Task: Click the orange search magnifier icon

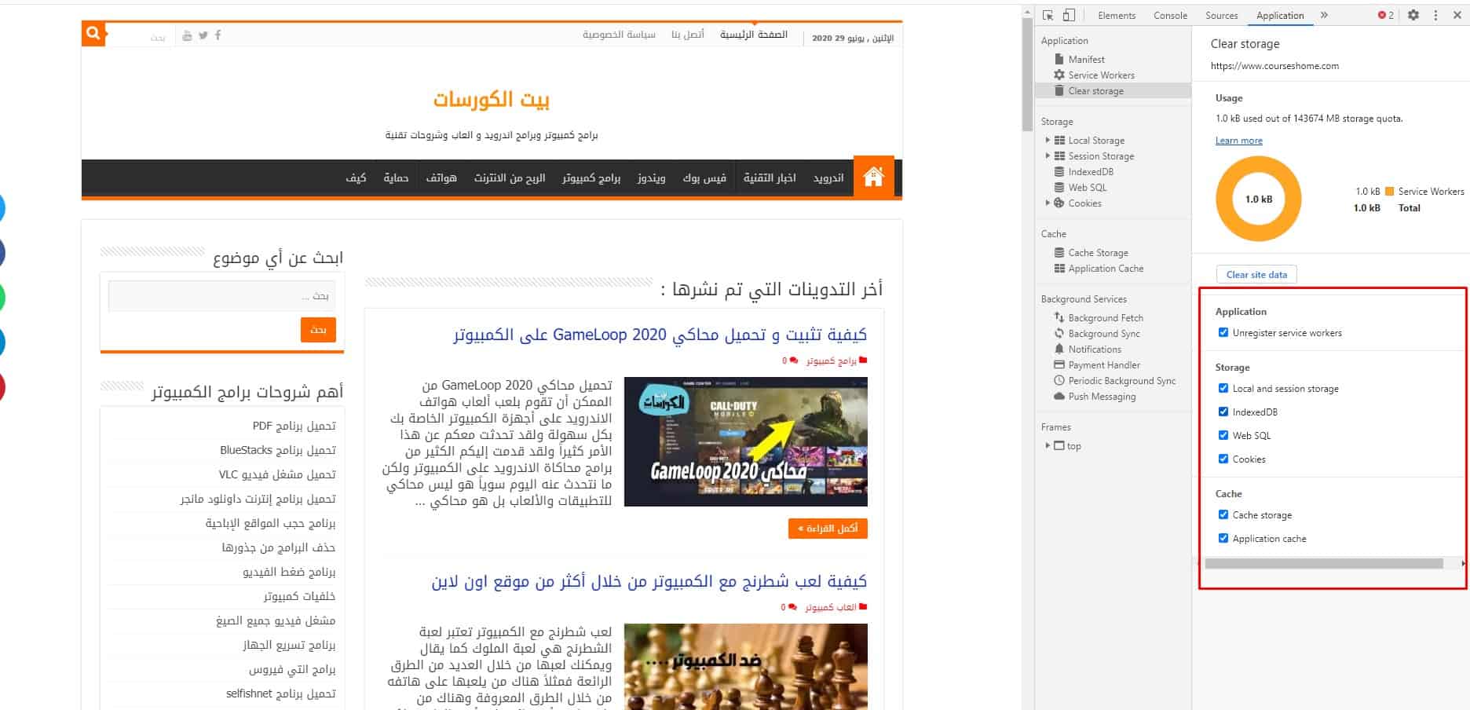Action: pyautogui.click(x=93, y=34)
